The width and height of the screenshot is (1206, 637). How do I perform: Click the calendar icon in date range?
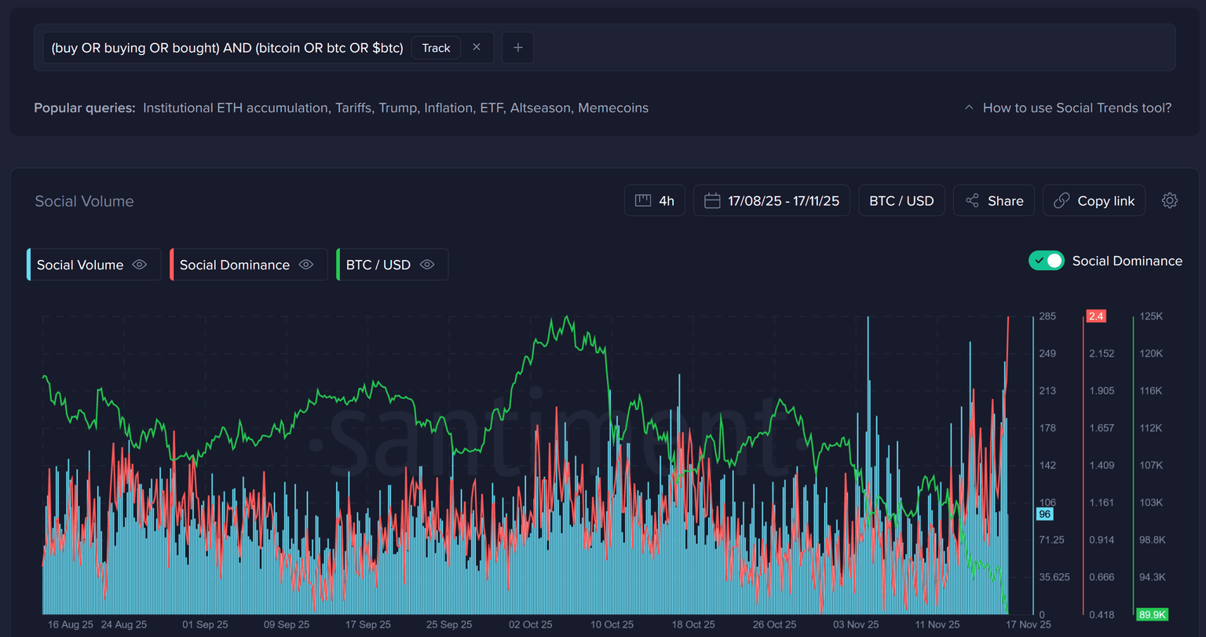coord(712,201)
